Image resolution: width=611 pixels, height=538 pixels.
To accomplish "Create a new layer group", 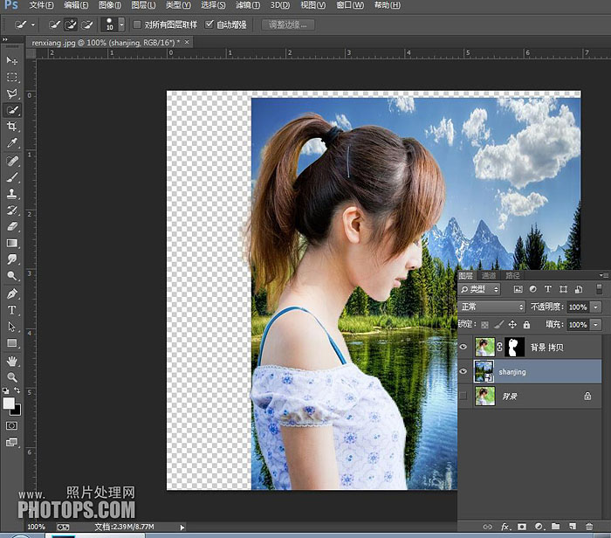I will [556, 527].
